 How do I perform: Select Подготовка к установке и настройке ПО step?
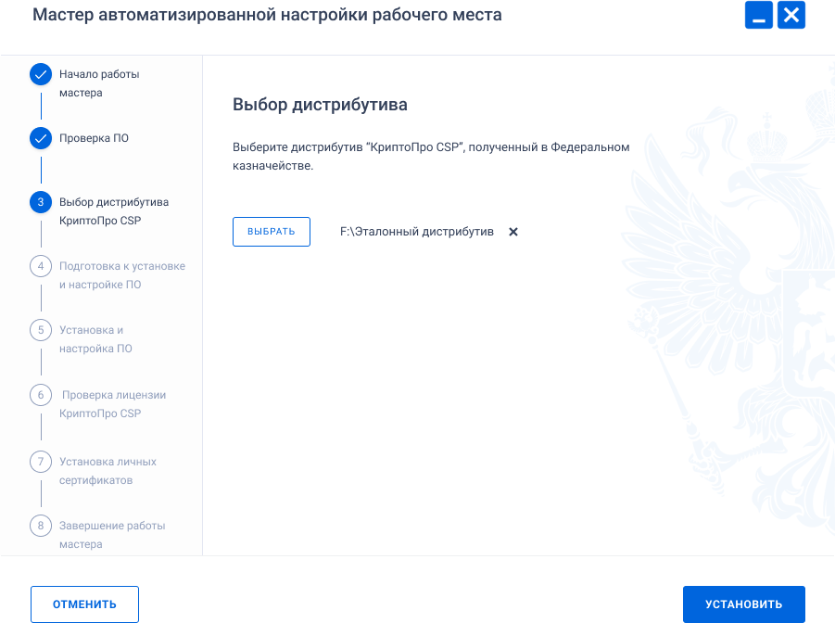click(122, 275)
